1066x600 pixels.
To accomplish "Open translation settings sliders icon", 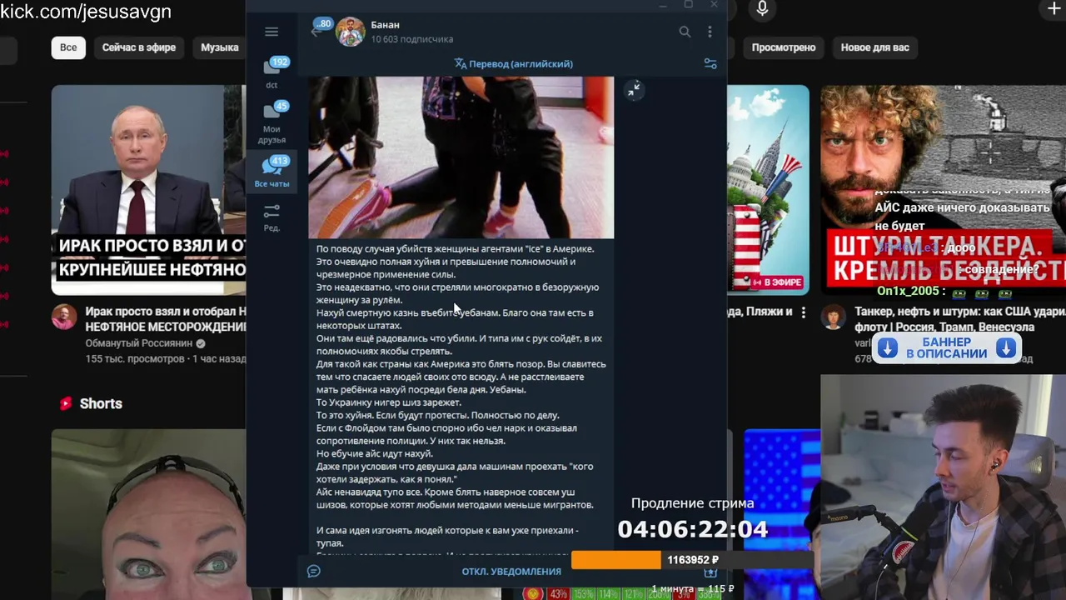I will [710, 63].
